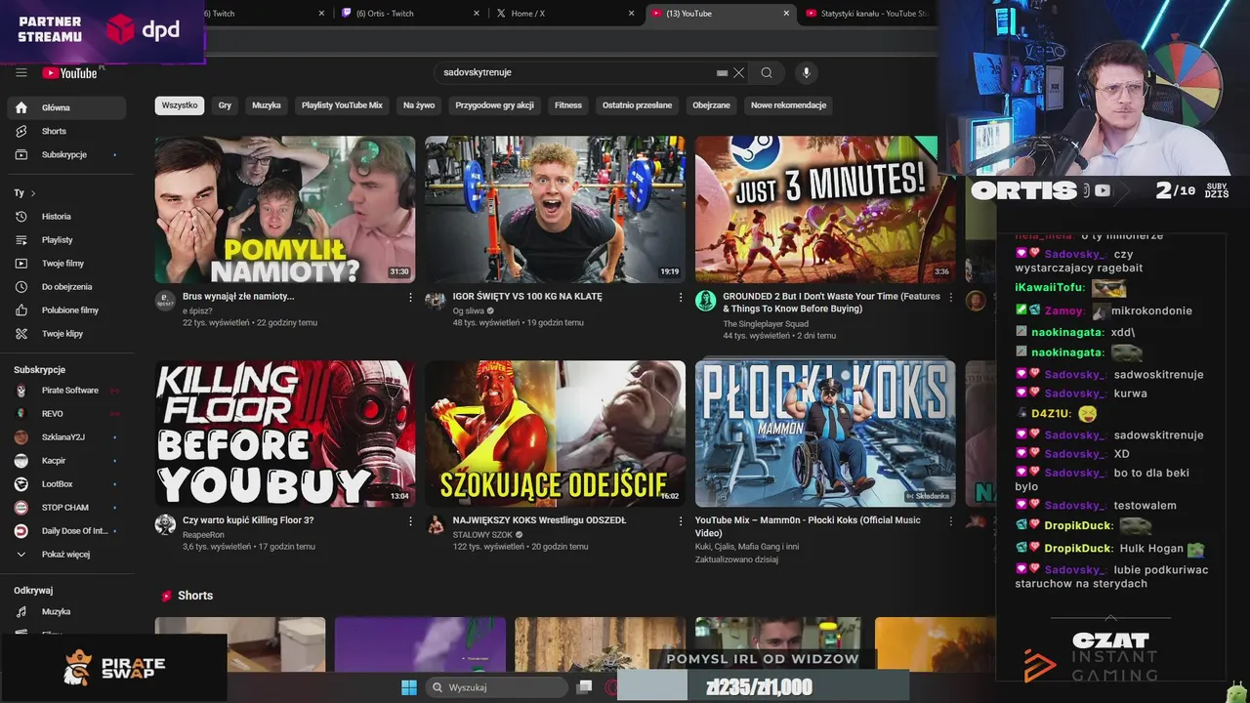Close the (13) YouTube browser tab

tap(786, 14)
